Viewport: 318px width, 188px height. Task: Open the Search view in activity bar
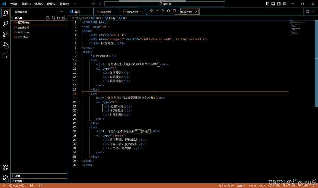5,23
